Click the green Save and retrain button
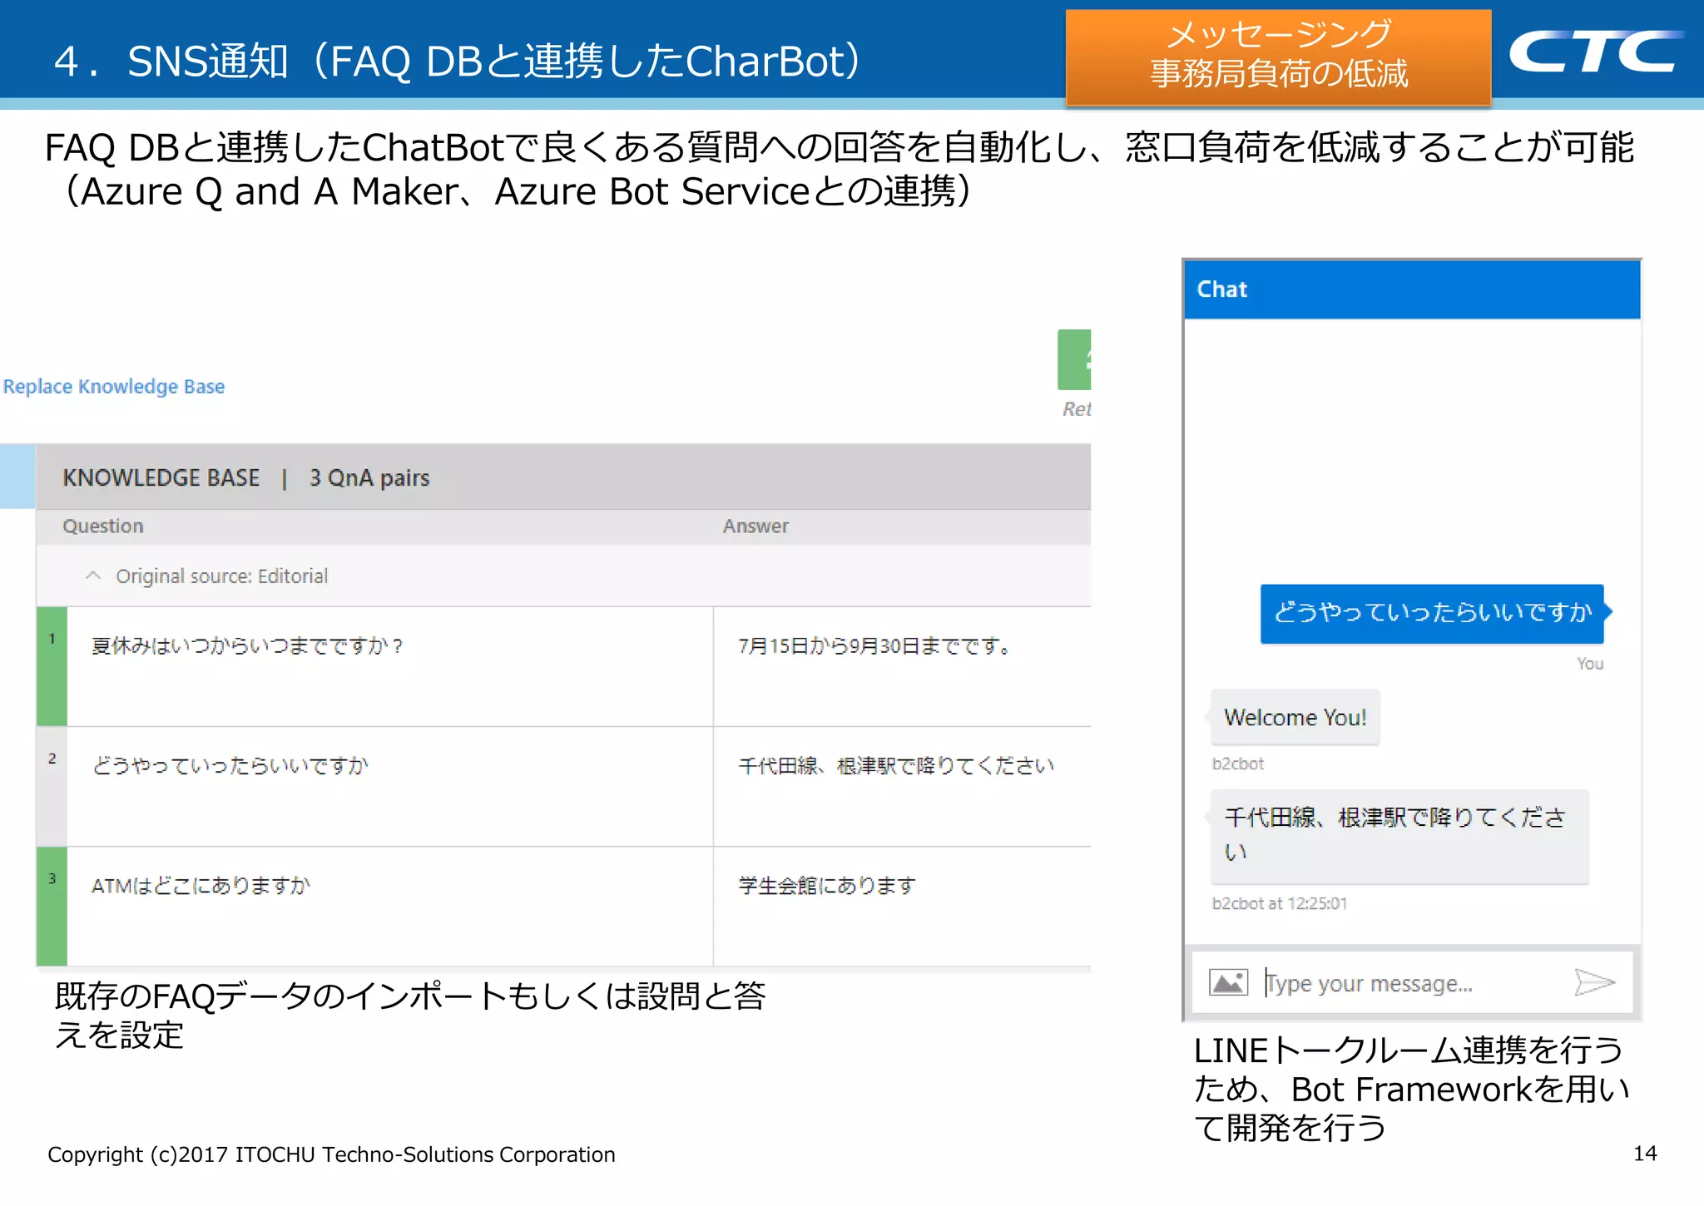The height and width of the screenshot is (1206, 1704). 1074,359
